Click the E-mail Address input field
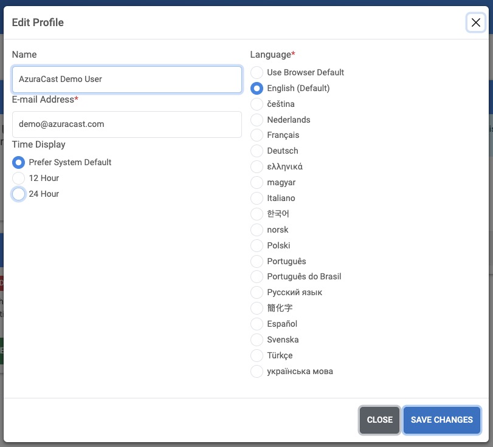 coord(127,124)
